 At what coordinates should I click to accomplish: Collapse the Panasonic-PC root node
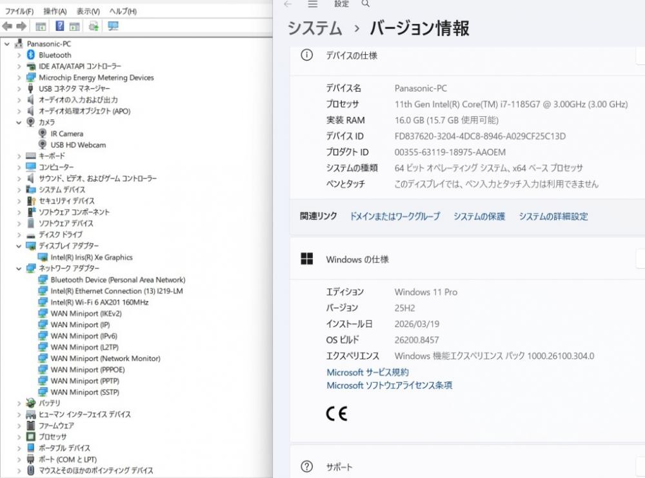(7, 44)
